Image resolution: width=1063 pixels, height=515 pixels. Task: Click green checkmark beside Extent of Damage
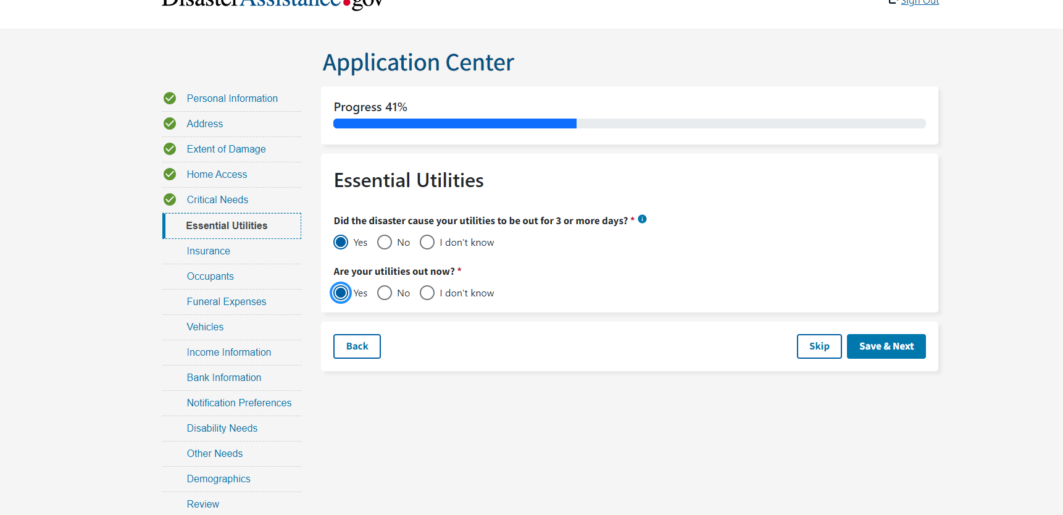[170, 149]
